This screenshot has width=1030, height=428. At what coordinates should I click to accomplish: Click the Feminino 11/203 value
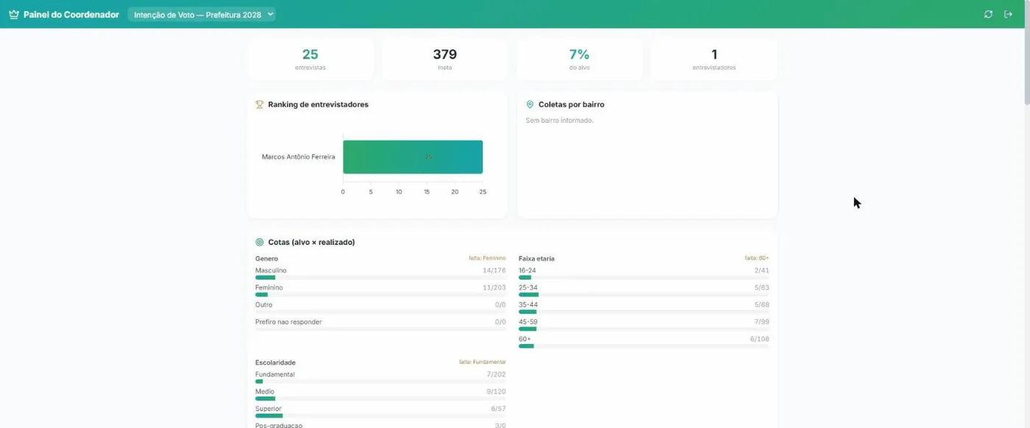tap(494, 288)
